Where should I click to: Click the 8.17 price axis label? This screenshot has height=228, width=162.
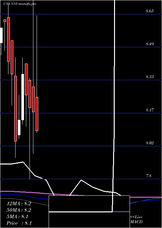(150, 110)
